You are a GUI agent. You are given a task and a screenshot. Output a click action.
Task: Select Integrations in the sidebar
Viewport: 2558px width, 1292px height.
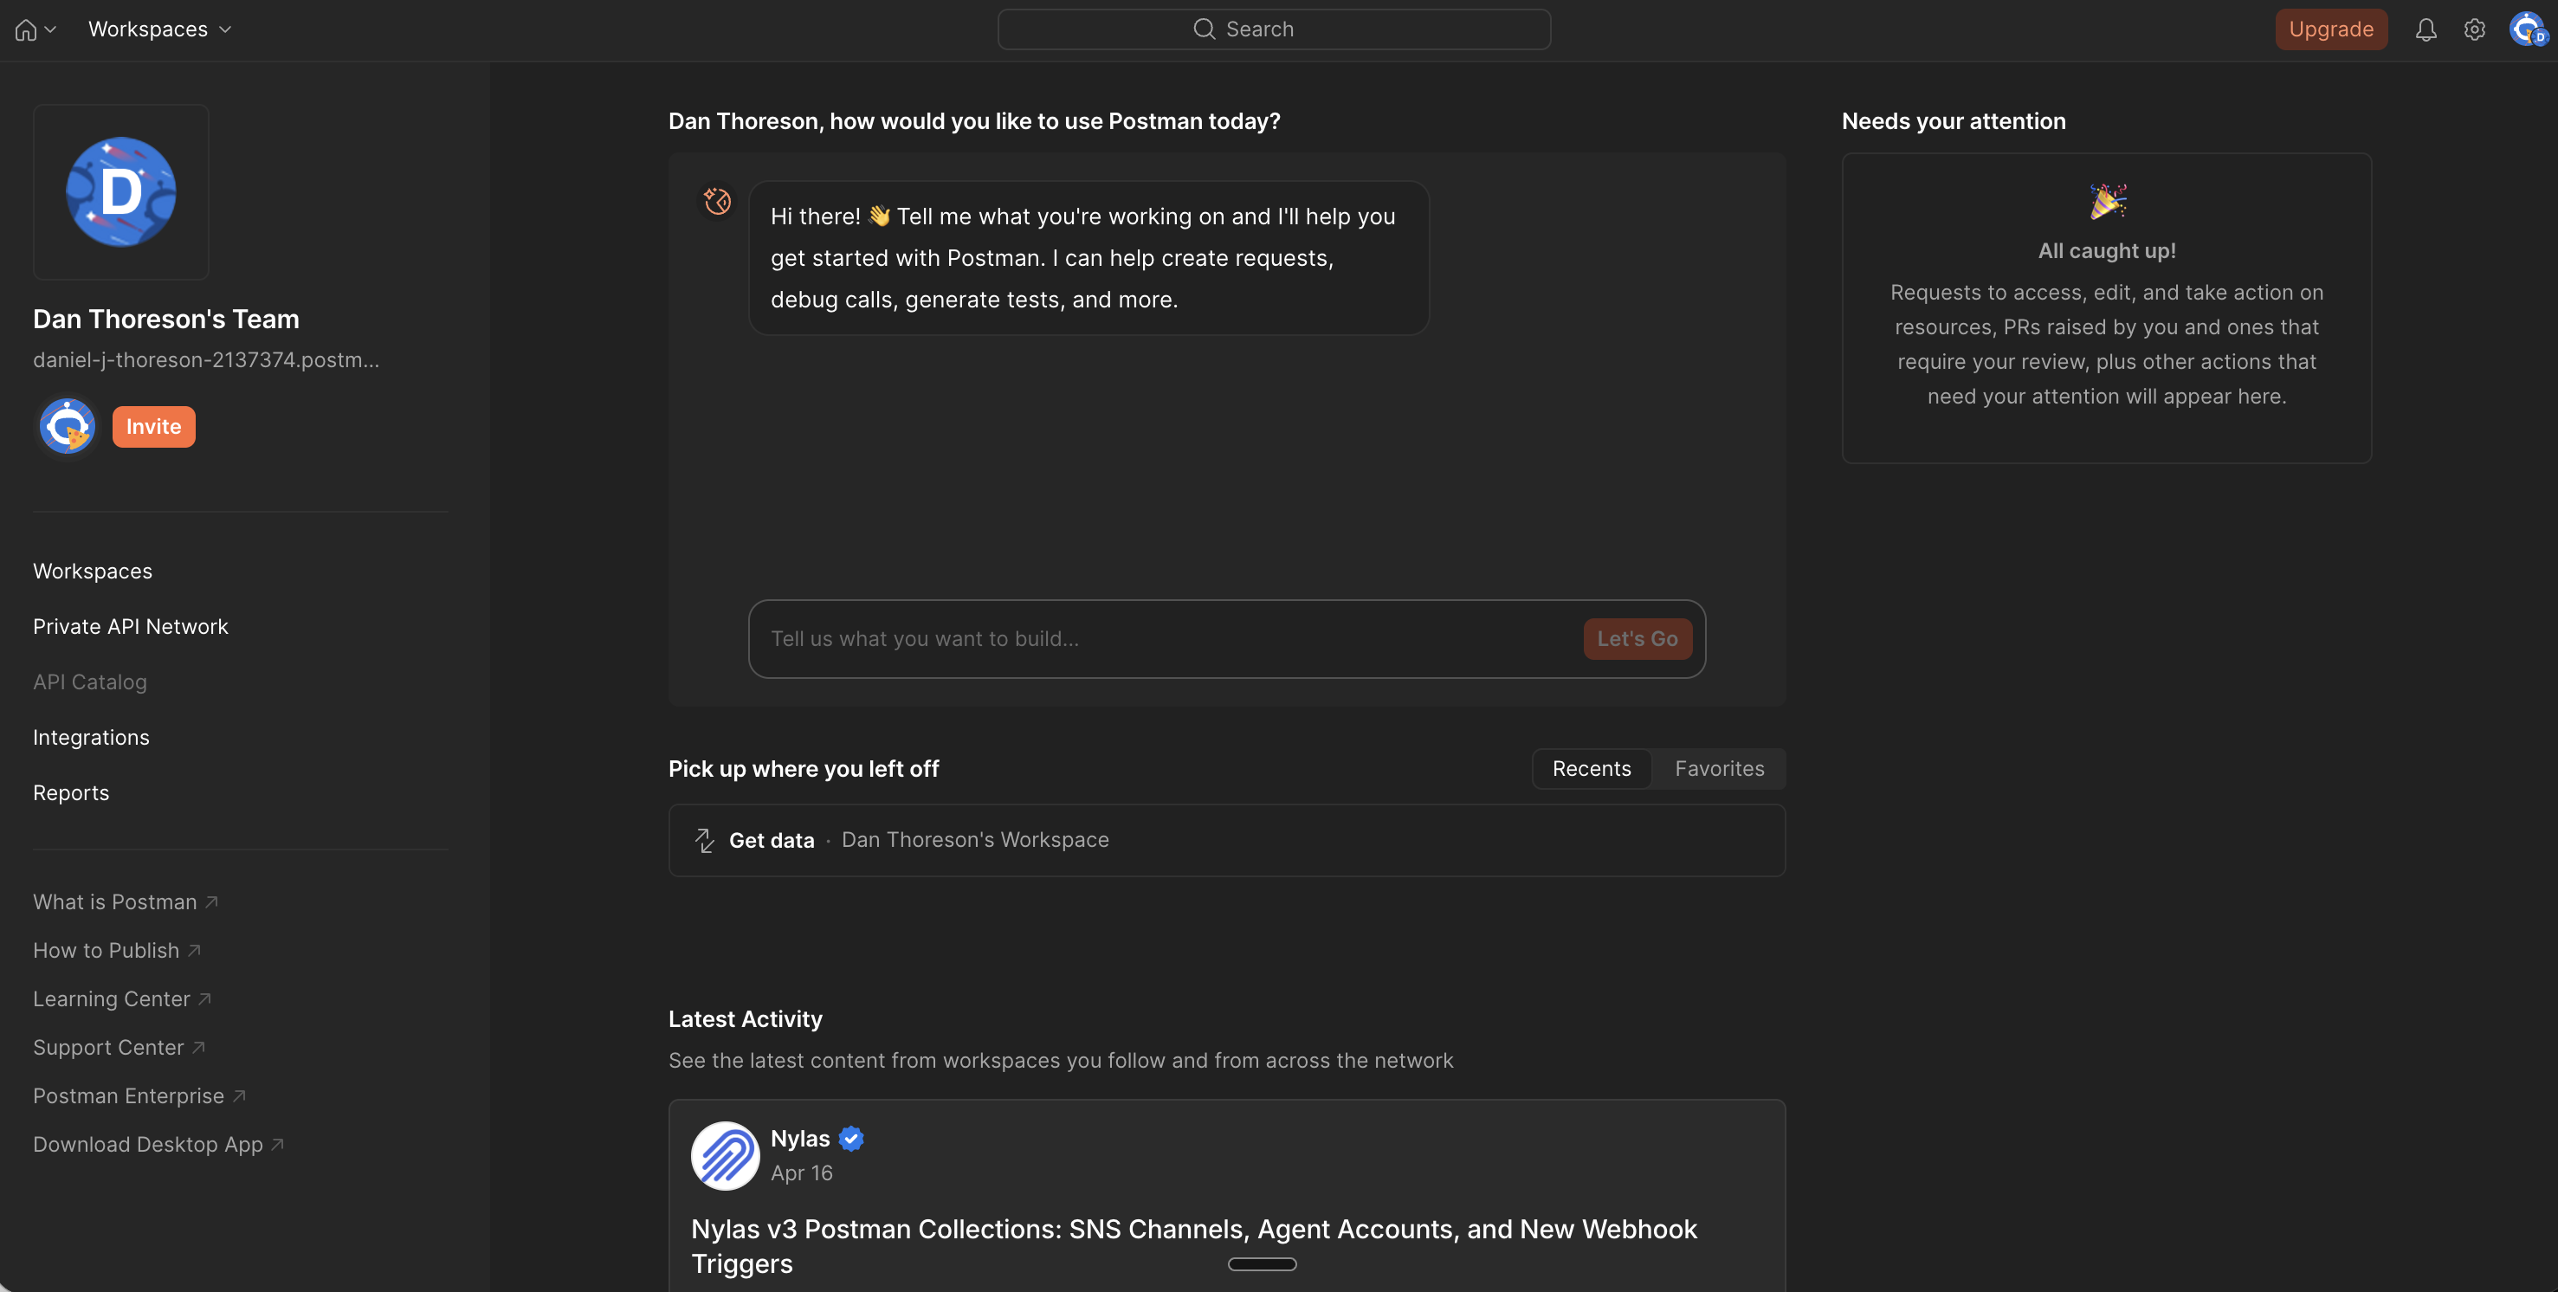point(90,737)
